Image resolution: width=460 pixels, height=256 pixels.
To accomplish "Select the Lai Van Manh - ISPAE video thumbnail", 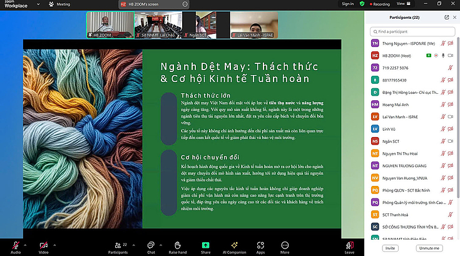I will (254, 25).
